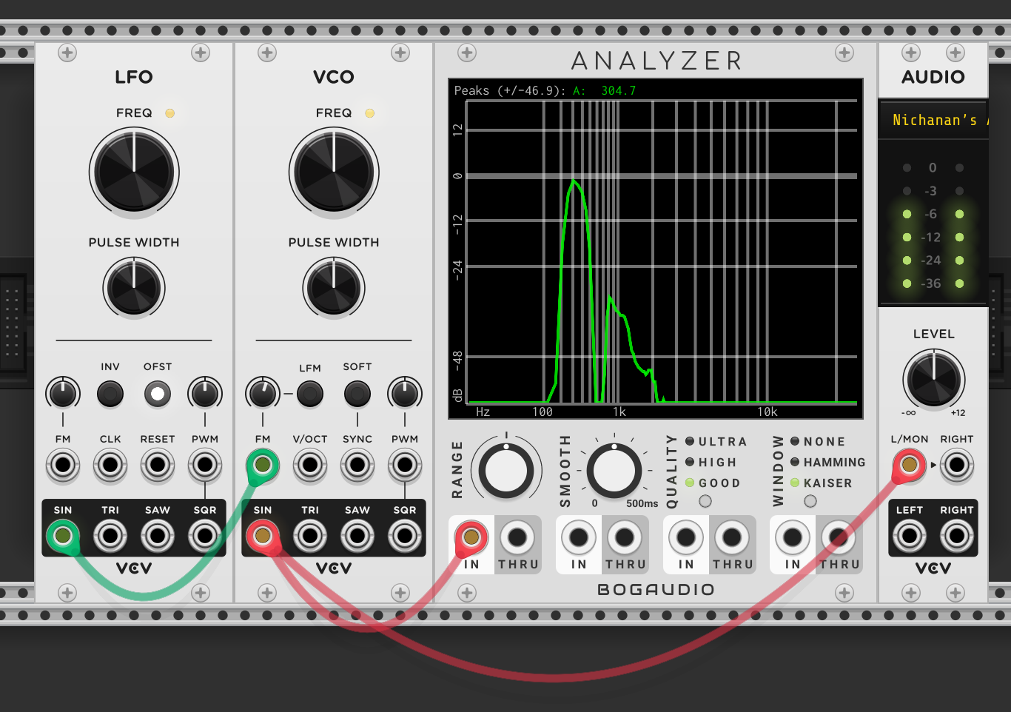Click the Analyzer first channel THRU jack
Viewport: 1011px width, 712px height.
click(x=517, y=537)
